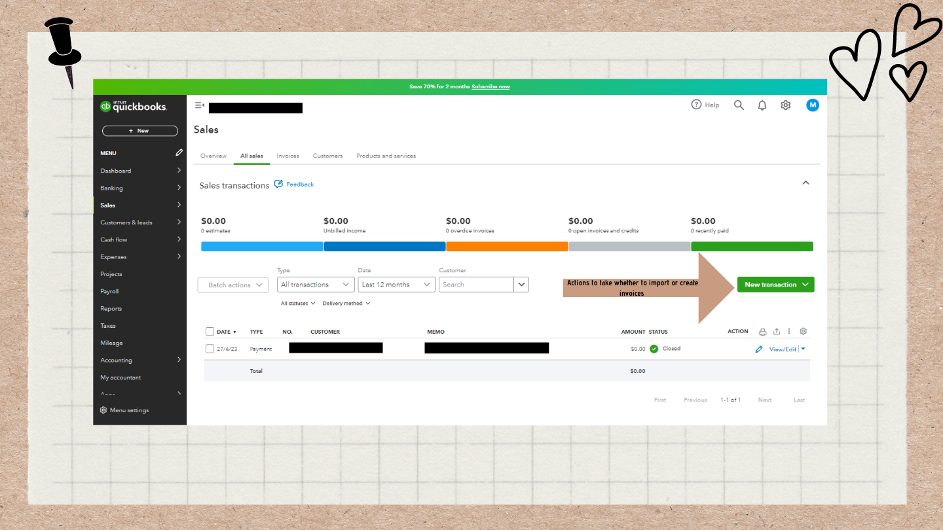
Task: Open Reports from the sidebar
Action: [x=111, y=309]
